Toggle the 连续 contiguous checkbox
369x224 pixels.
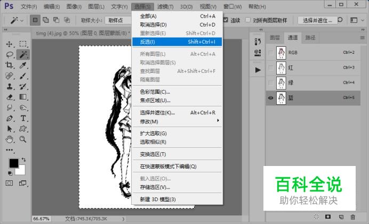tap(226, 20)
